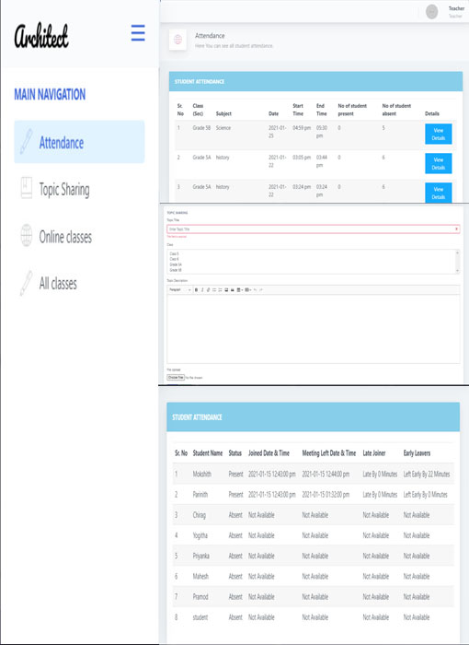
Task: Click the pencil icon next to All classes
Action: [27, 283]
